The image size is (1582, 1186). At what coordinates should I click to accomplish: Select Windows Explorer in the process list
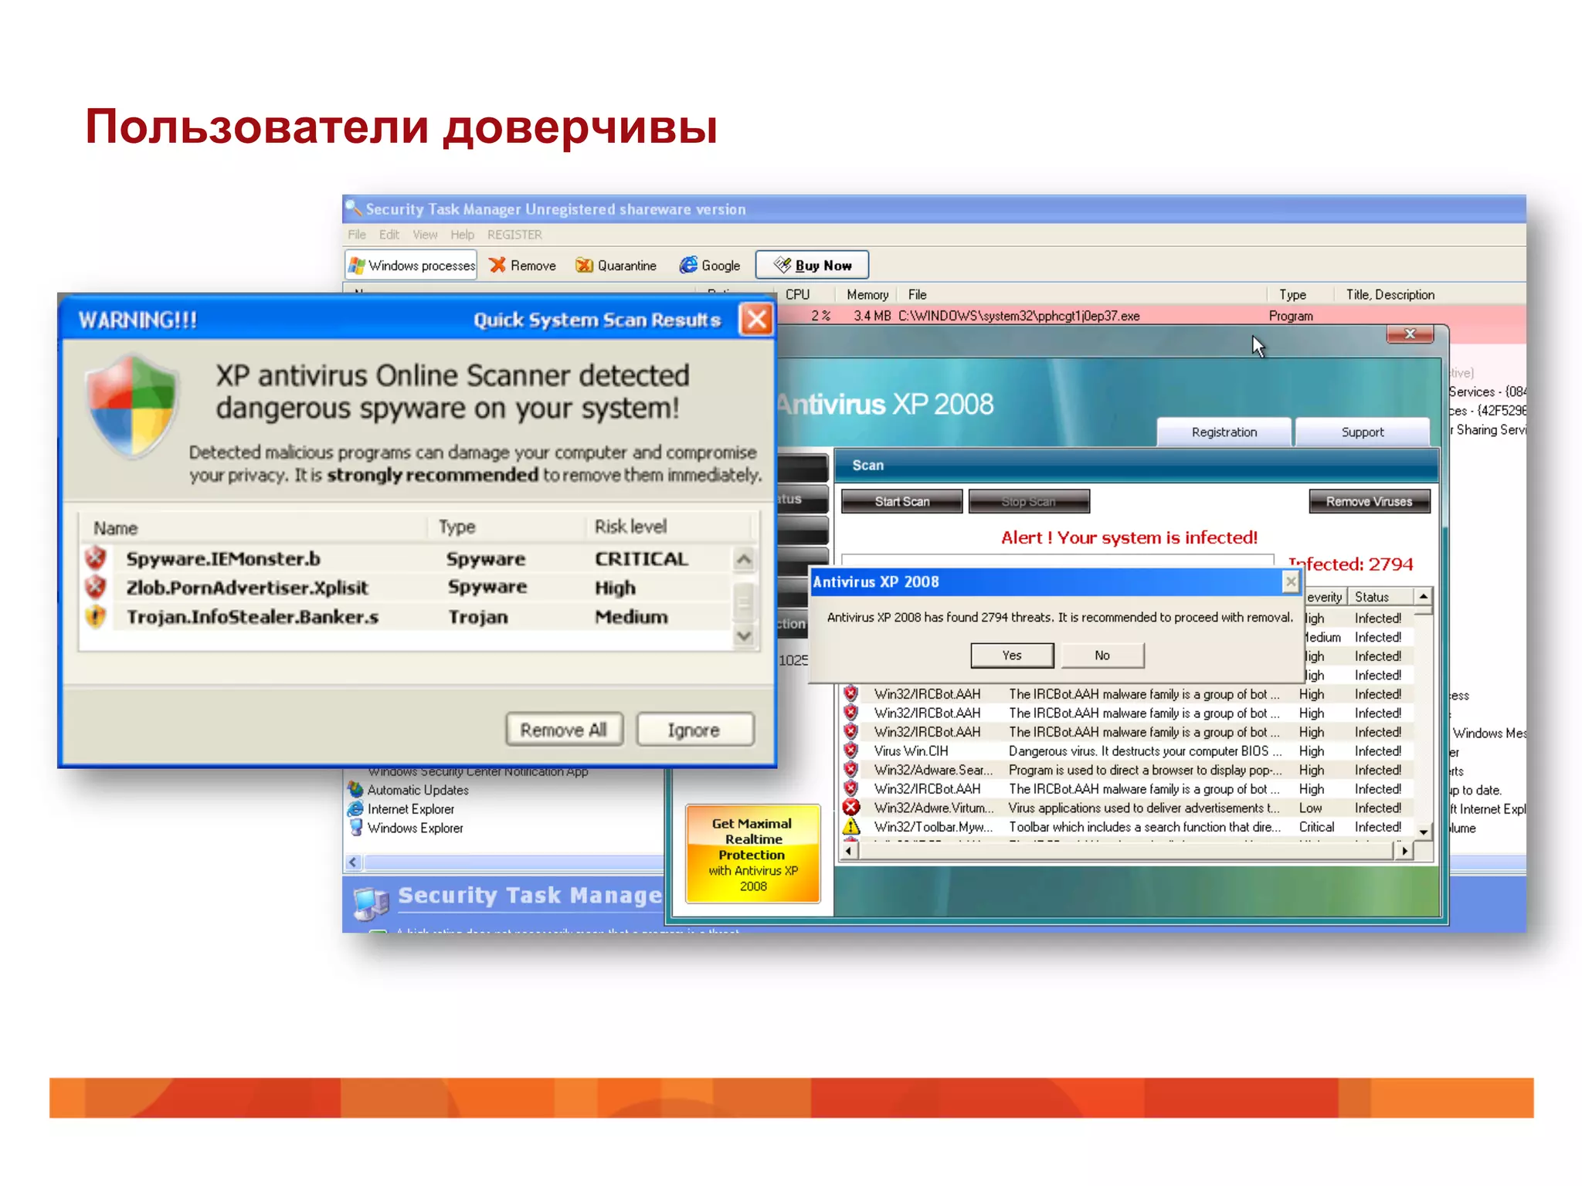[415, 828]
